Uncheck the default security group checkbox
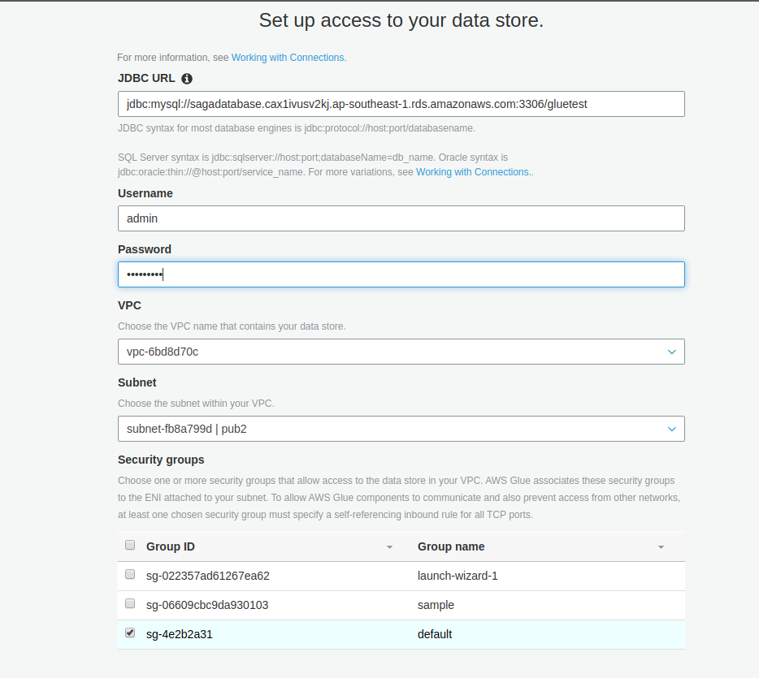Image resolution: width=759 pixels, height=678 pixels. [130, 633]
